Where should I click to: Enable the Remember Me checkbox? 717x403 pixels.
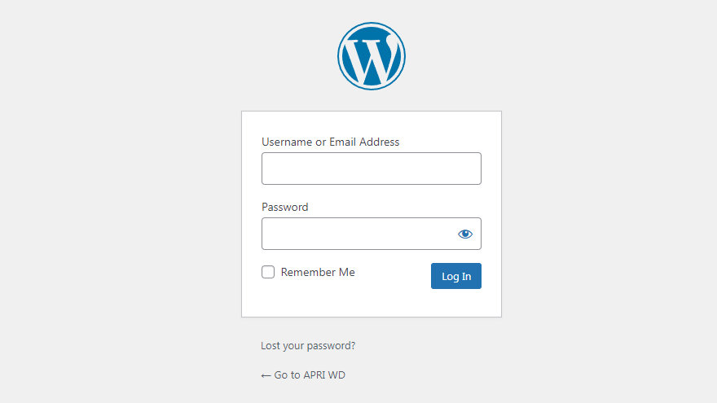tap(268, 272)
